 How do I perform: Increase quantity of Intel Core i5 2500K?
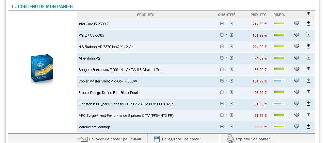(231, 24)
